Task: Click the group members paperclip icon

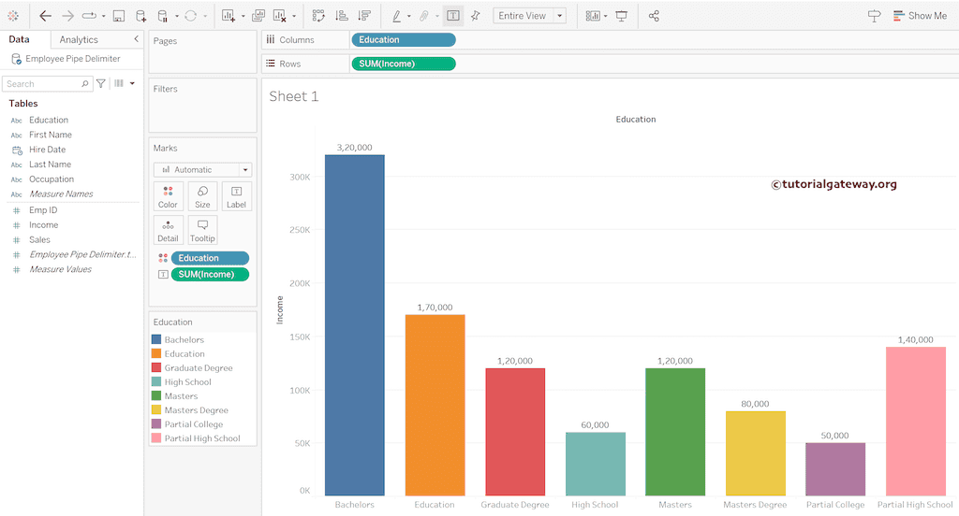Action: pos(424,16)
